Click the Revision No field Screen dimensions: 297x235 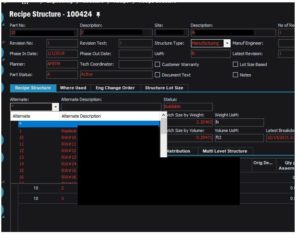(62, 43)
